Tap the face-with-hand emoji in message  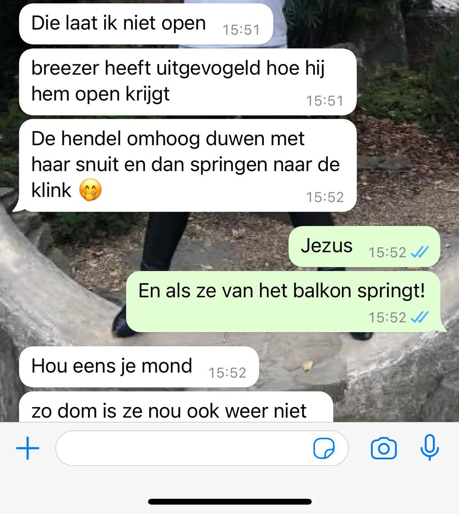[91, 190]
